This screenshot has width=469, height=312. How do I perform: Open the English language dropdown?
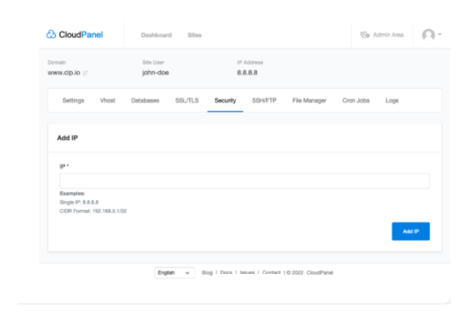(175, 273)
